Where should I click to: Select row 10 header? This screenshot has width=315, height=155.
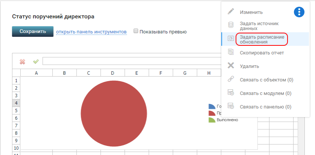point(16,148)
